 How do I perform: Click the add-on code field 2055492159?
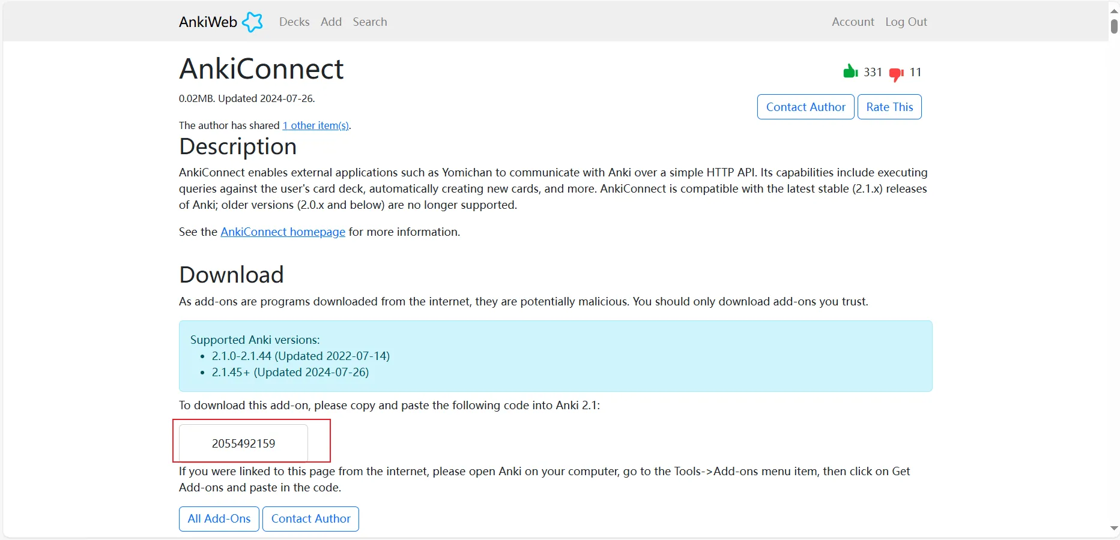click(x=243, y=443)
